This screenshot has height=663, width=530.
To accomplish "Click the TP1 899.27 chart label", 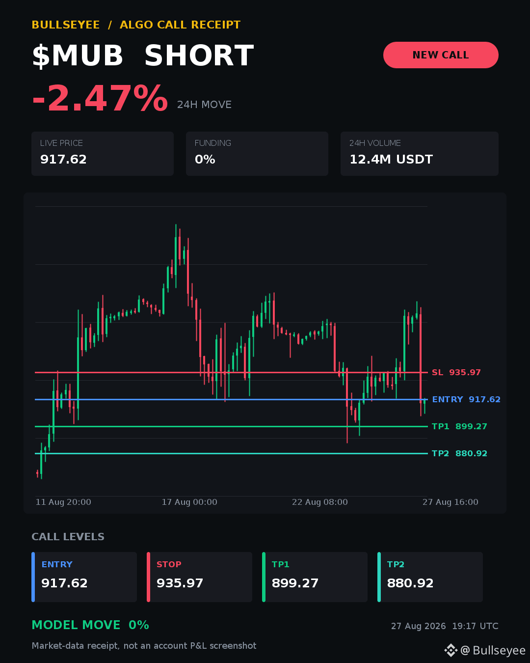I will [x=459, y=426].
